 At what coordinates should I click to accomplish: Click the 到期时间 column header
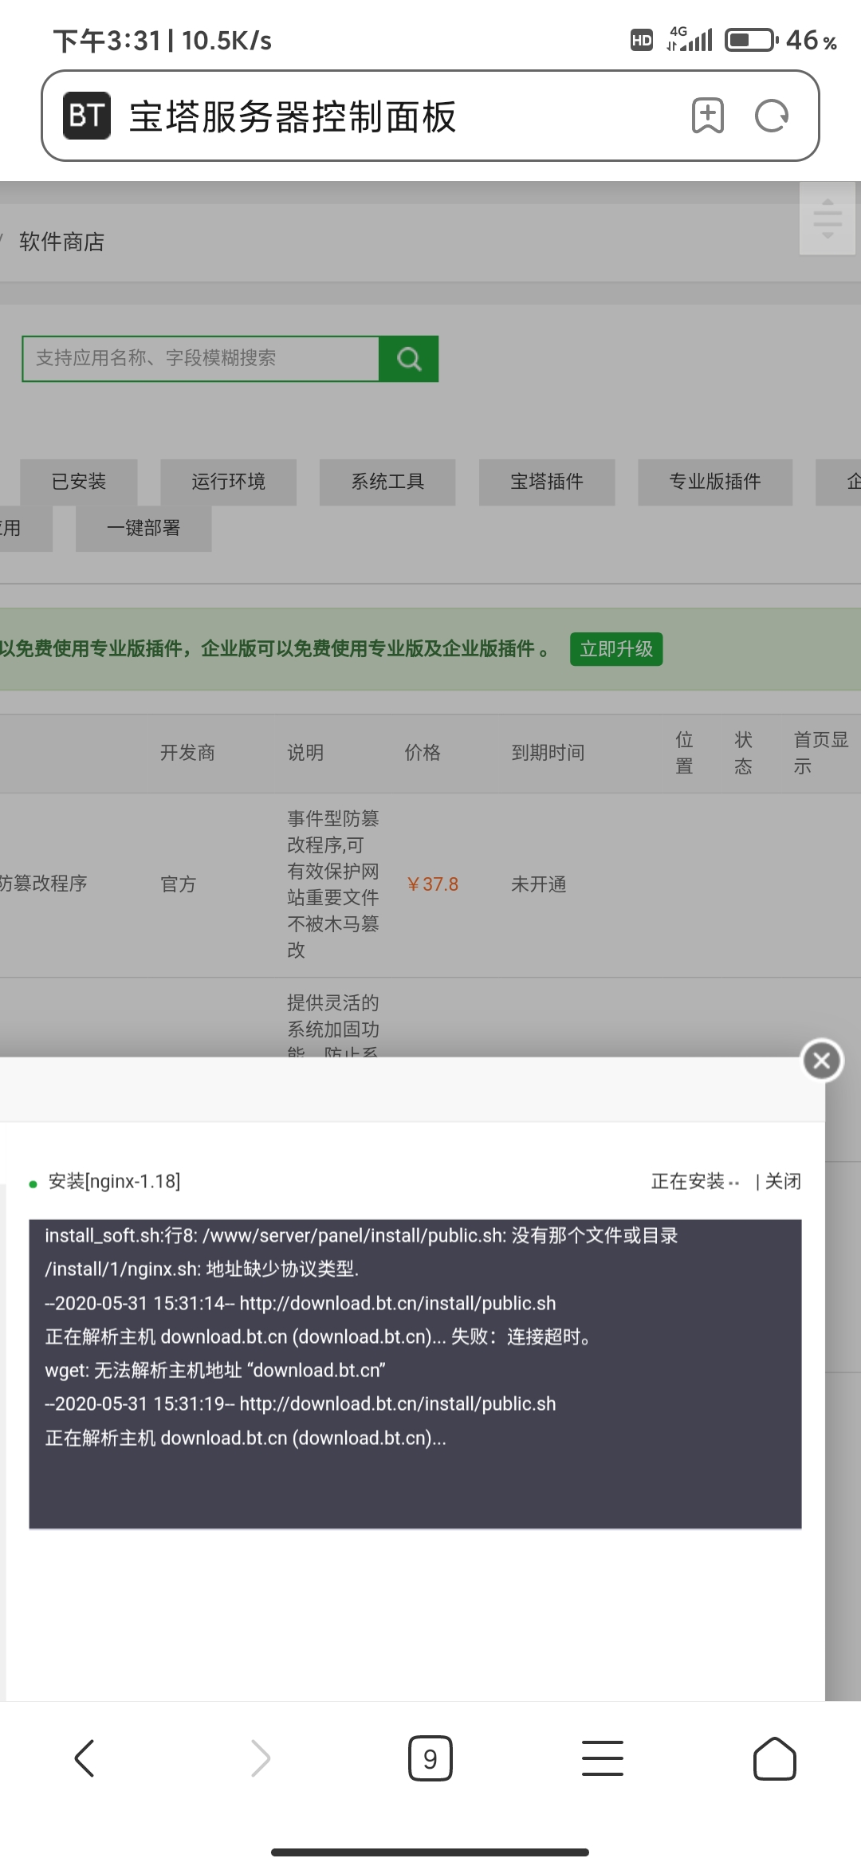tap(548, 753)
